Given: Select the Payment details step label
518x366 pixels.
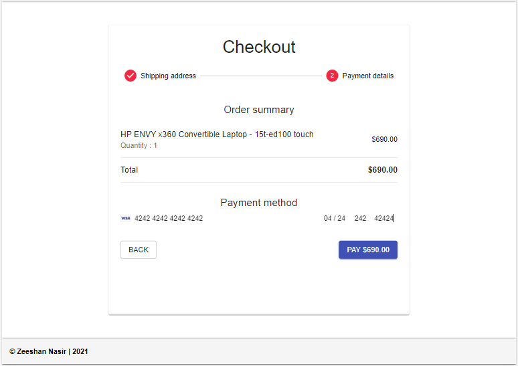Looking at the screenshot, I should (x=368, y=76).
